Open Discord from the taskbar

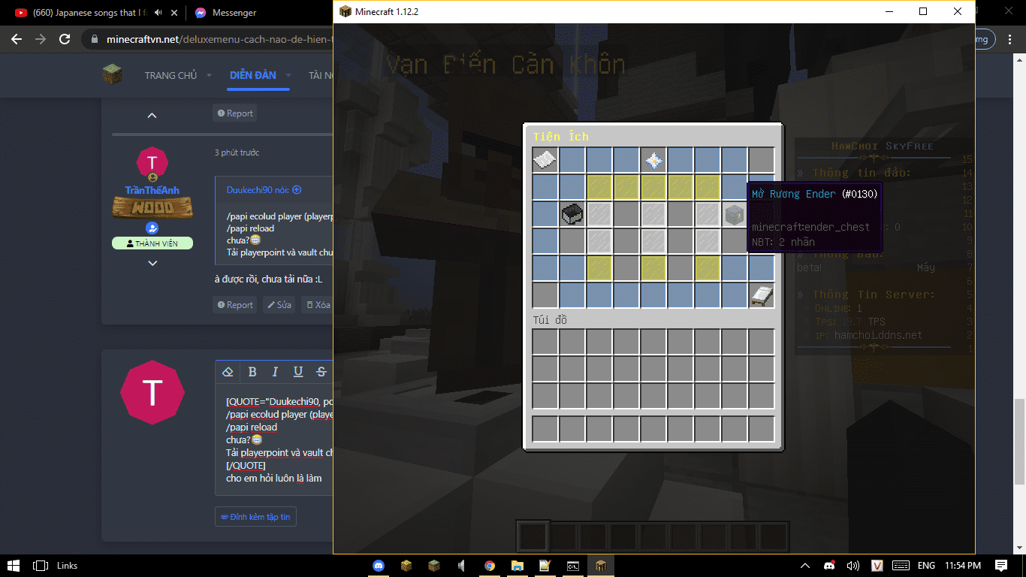tap(378, 566)
